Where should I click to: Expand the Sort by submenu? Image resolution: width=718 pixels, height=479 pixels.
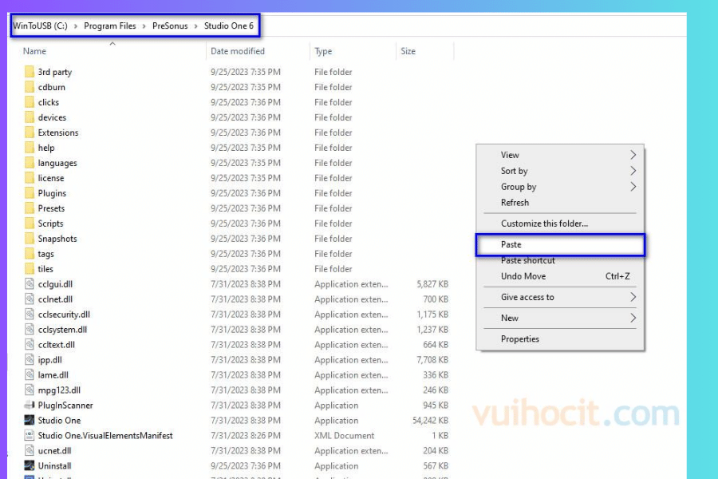[x=633, y=171]
